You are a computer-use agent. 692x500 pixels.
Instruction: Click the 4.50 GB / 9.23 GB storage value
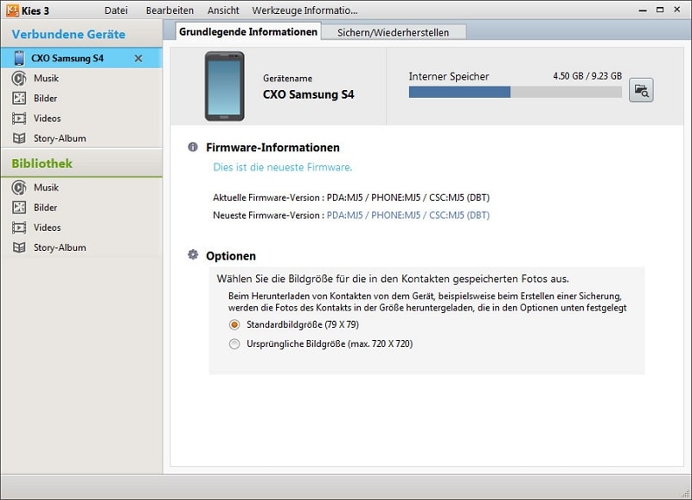[x=587, y=76]
